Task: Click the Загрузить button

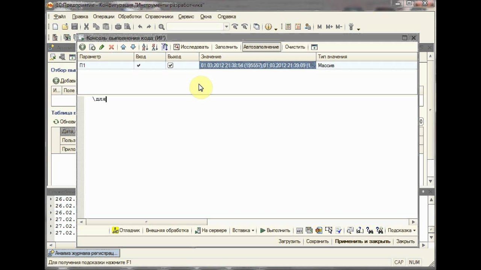Action: (289, 241)
